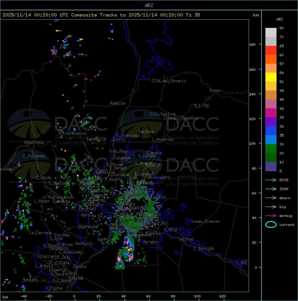The image size is (298, 301).
Task: Click the 'Ugarteche' map label
Action: pos(88,227)
